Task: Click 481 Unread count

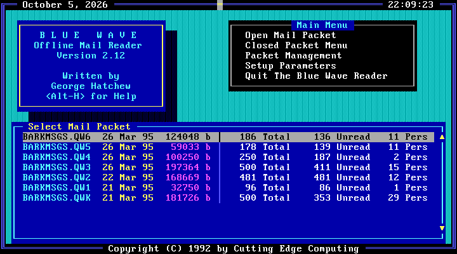Action: pos(342,178)
